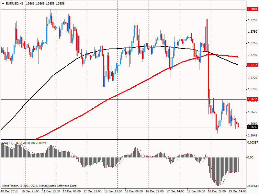This screenshot has width=259, height=194.
Task: Select the 19 Dec 14:00 time label
Action: pyautogui.click(x=238, y=191)
